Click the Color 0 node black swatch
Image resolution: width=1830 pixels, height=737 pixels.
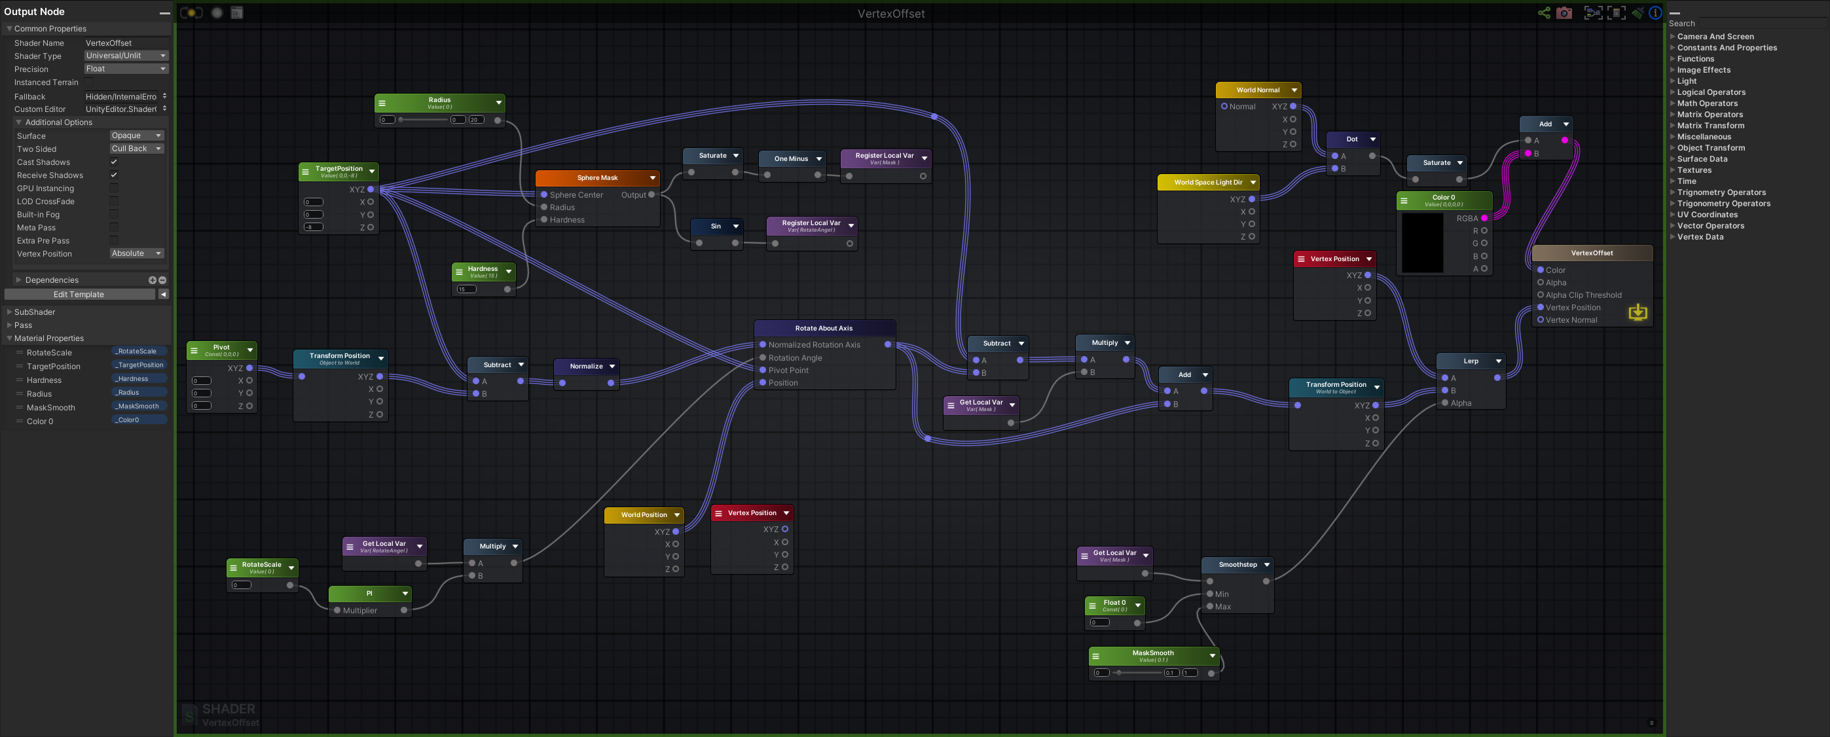[x=1421, y=242]
